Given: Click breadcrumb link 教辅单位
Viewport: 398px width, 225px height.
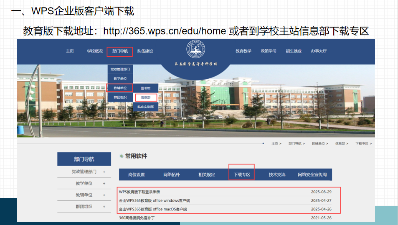Looking at the screenshot, I should tap(318, 144).
